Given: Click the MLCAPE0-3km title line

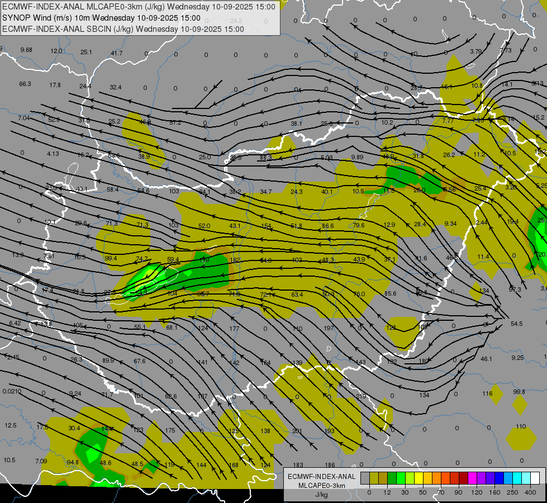Looking at the screenshot, I should [x=139, y=7].
